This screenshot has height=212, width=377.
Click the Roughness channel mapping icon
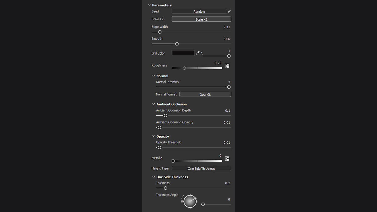click(x=227, y=66)
